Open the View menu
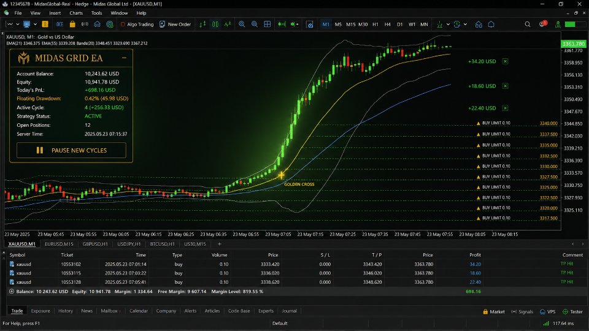The width and height of the screenshot is (589, 331). [x=36, y=13]
